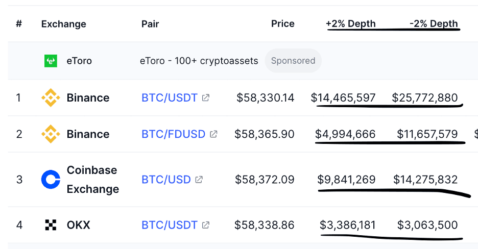Screen dimensions: 478x249
Task: Click the OKX logo icon
Action: tap(51, 225)
